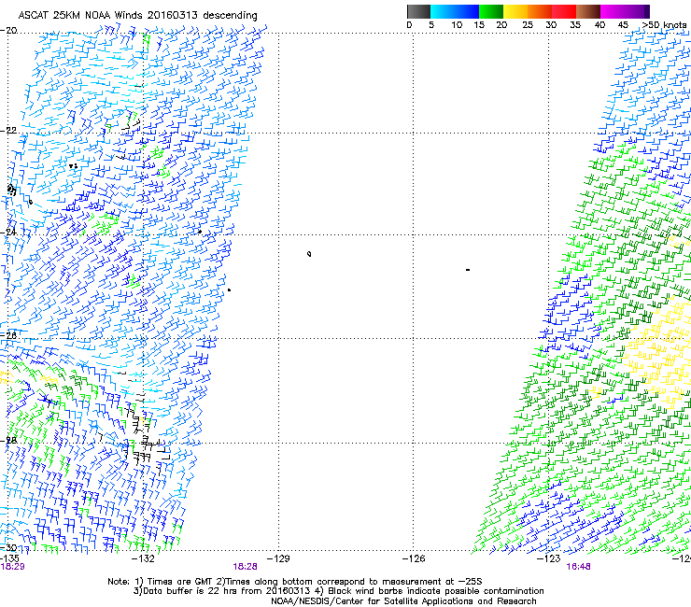Click the '>50 knots' legend label

(x=665, y=25)
